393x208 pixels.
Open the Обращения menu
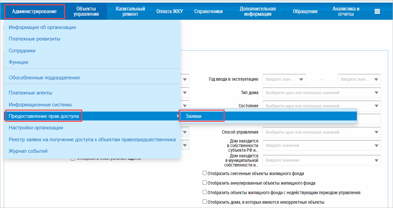(x=305, y=12)
